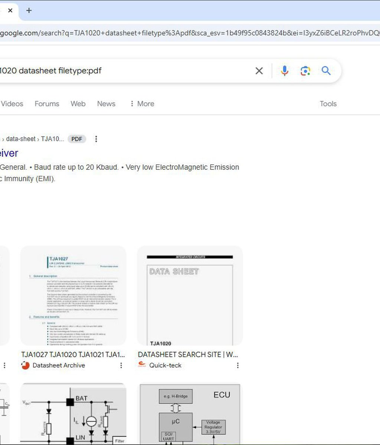Switch to the News results tab
Screen dimensions: 380x445
pyautogui.click(x=106, y=104)
